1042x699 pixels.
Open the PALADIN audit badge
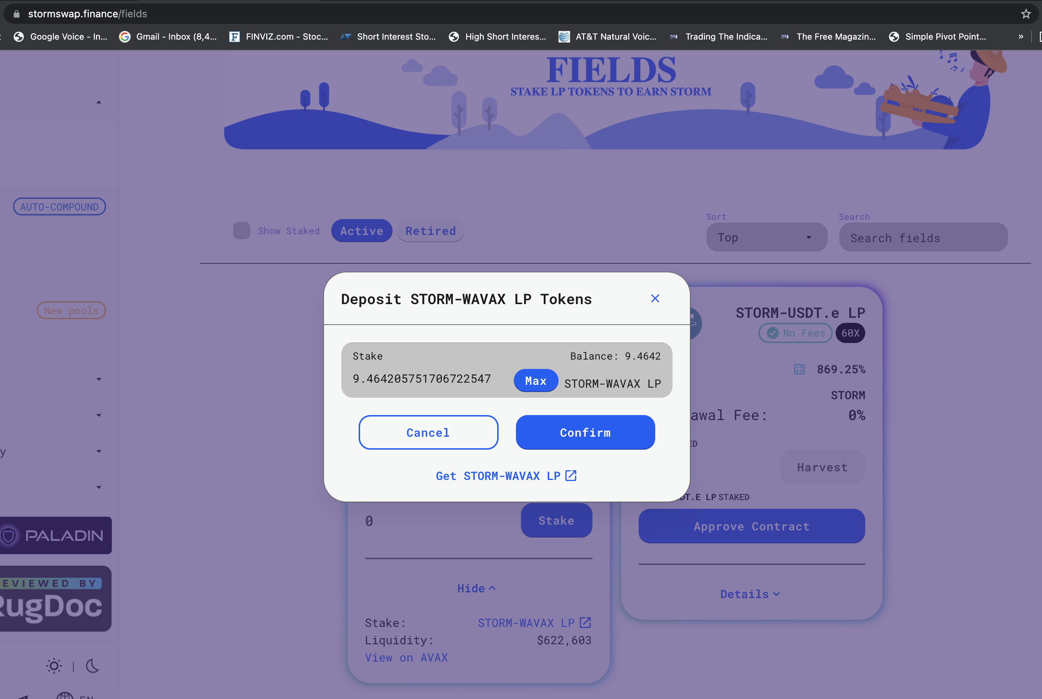(x=55, y=535)
